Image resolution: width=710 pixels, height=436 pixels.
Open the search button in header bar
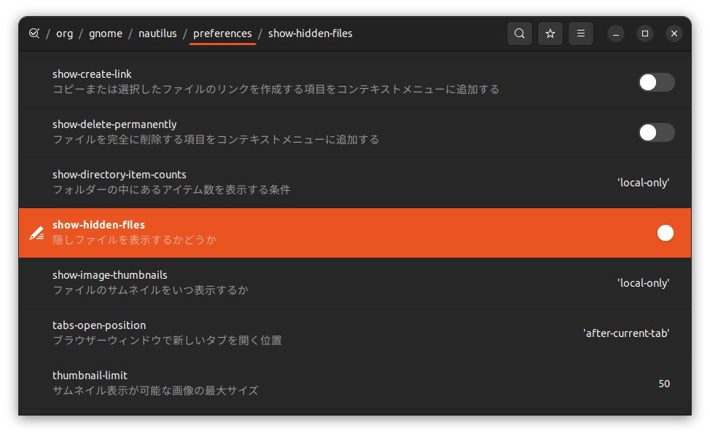point(519,33)
